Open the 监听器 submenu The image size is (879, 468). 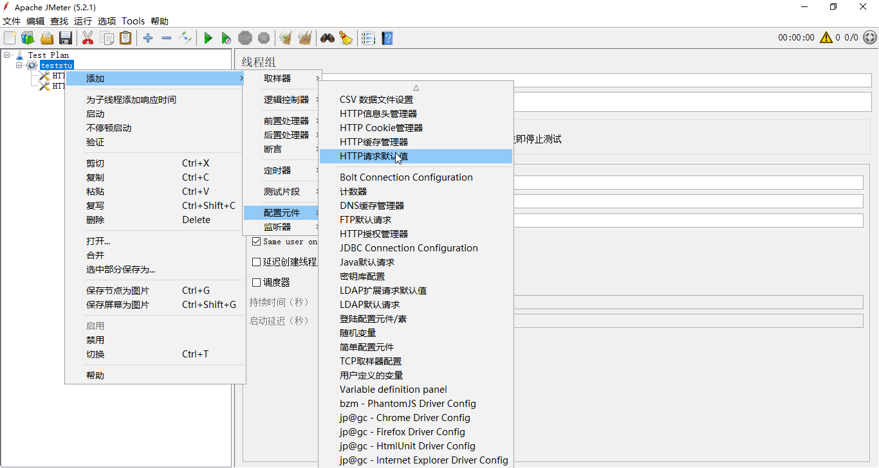[x=282, y=227]
